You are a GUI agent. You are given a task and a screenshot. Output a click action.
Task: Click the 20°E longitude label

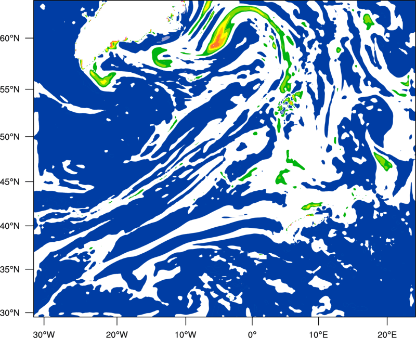(x=387, y=334)
